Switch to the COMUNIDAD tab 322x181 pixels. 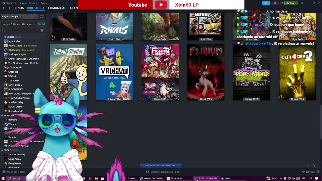tap(57, 8)
